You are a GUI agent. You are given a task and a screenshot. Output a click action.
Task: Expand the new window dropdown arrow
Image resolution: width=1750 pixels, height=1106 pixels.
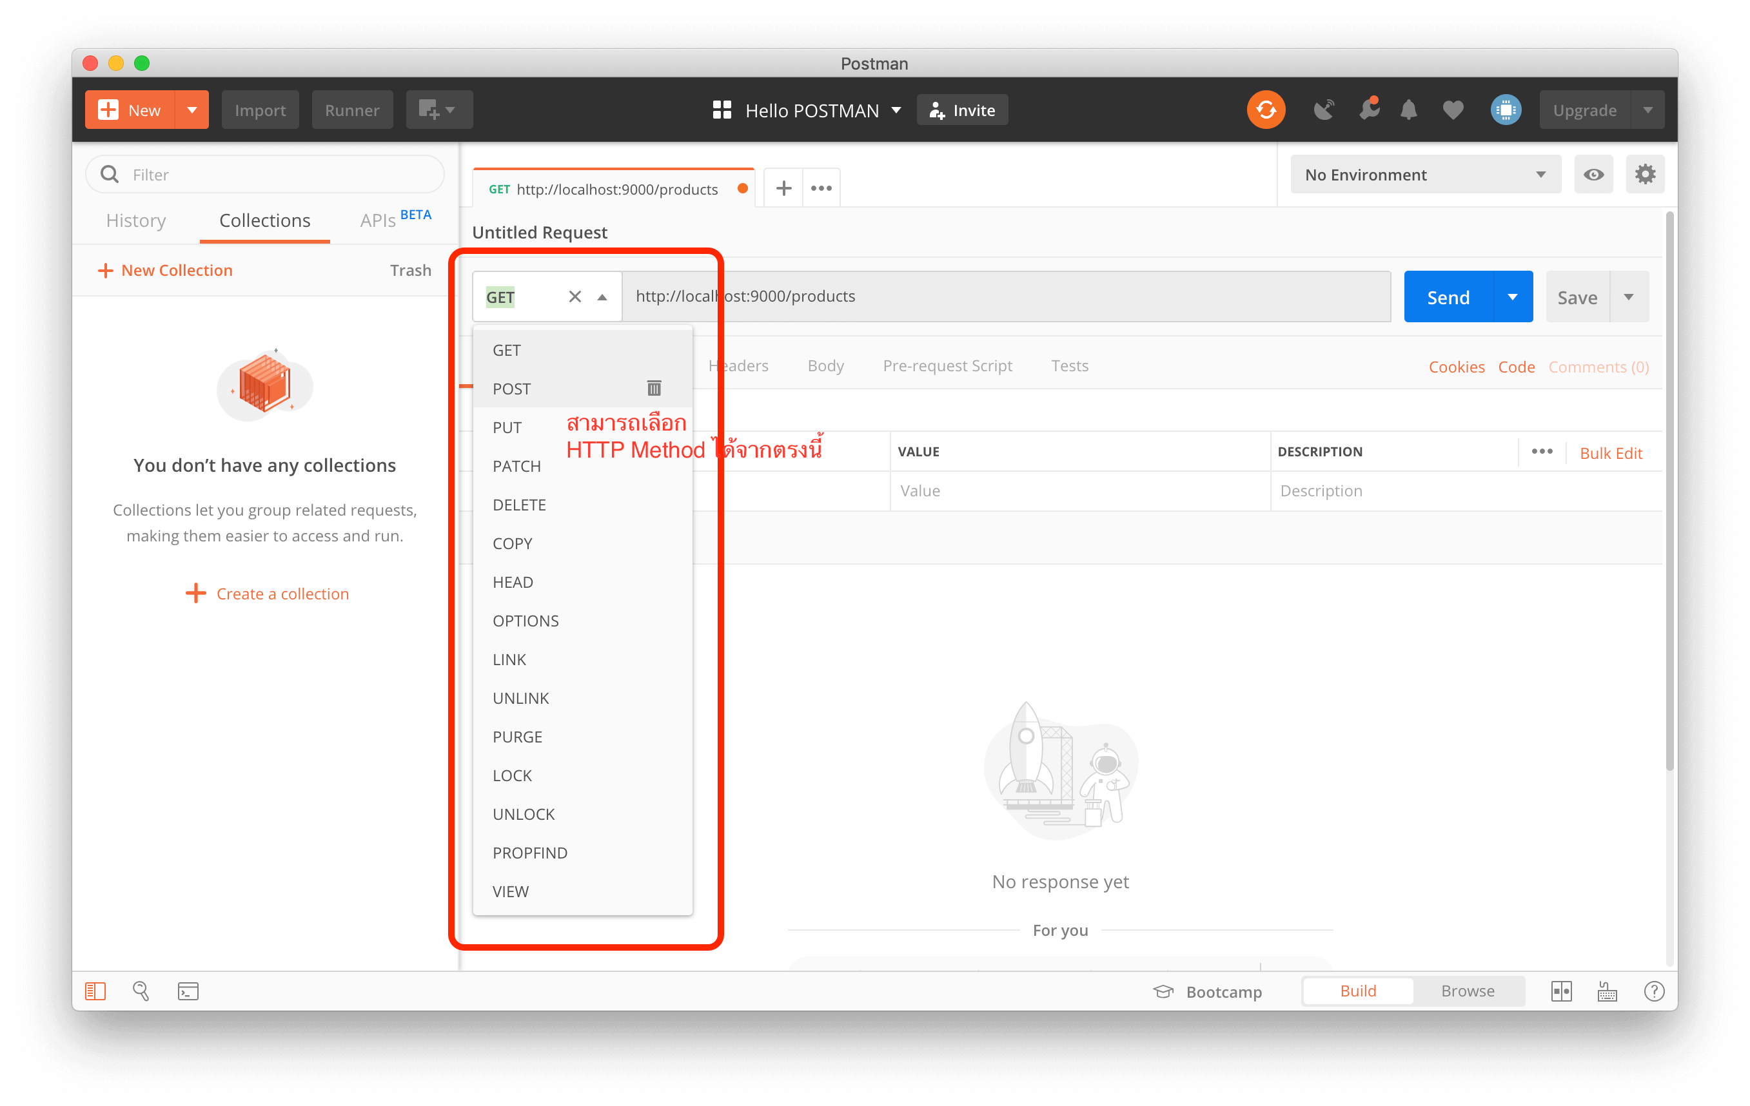click(451, 110)
